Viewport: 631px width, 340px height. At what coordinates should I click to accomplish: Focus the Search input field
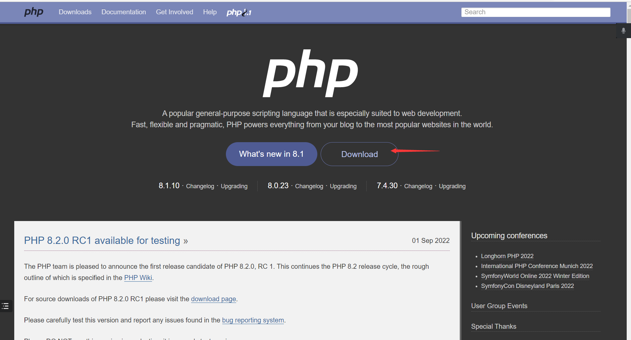click(536, 12)
